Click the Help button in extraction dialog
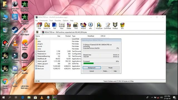178x100 pixels. pos(115,71)
